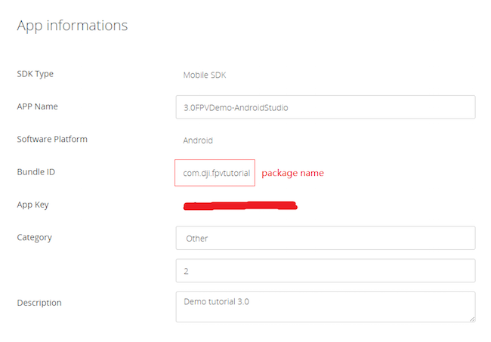Screen dimensions: 491x342
Task: Click the Bundle ID field com.dji.fpvtutorial
Action: 215,173
